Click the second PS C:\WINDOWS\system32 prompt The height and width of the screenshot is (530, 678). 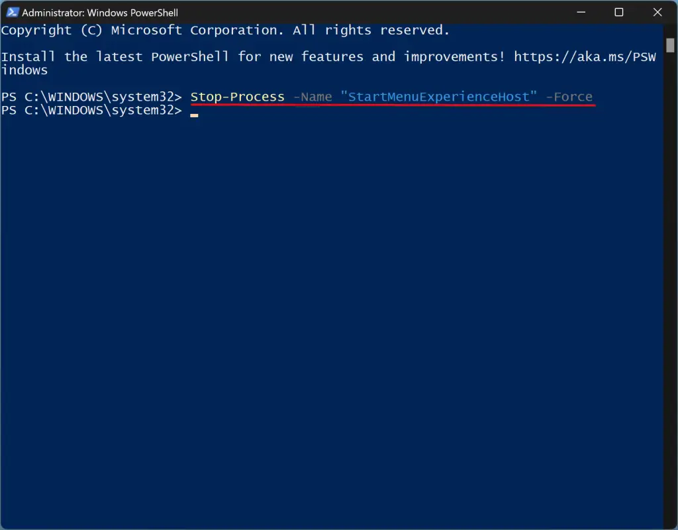93,111
